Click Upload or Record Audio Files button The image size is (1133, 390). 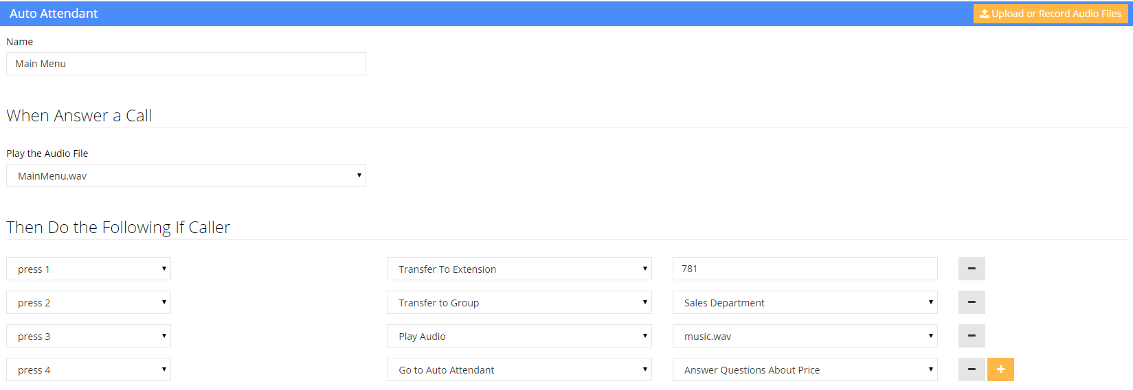coord(1050,14)
